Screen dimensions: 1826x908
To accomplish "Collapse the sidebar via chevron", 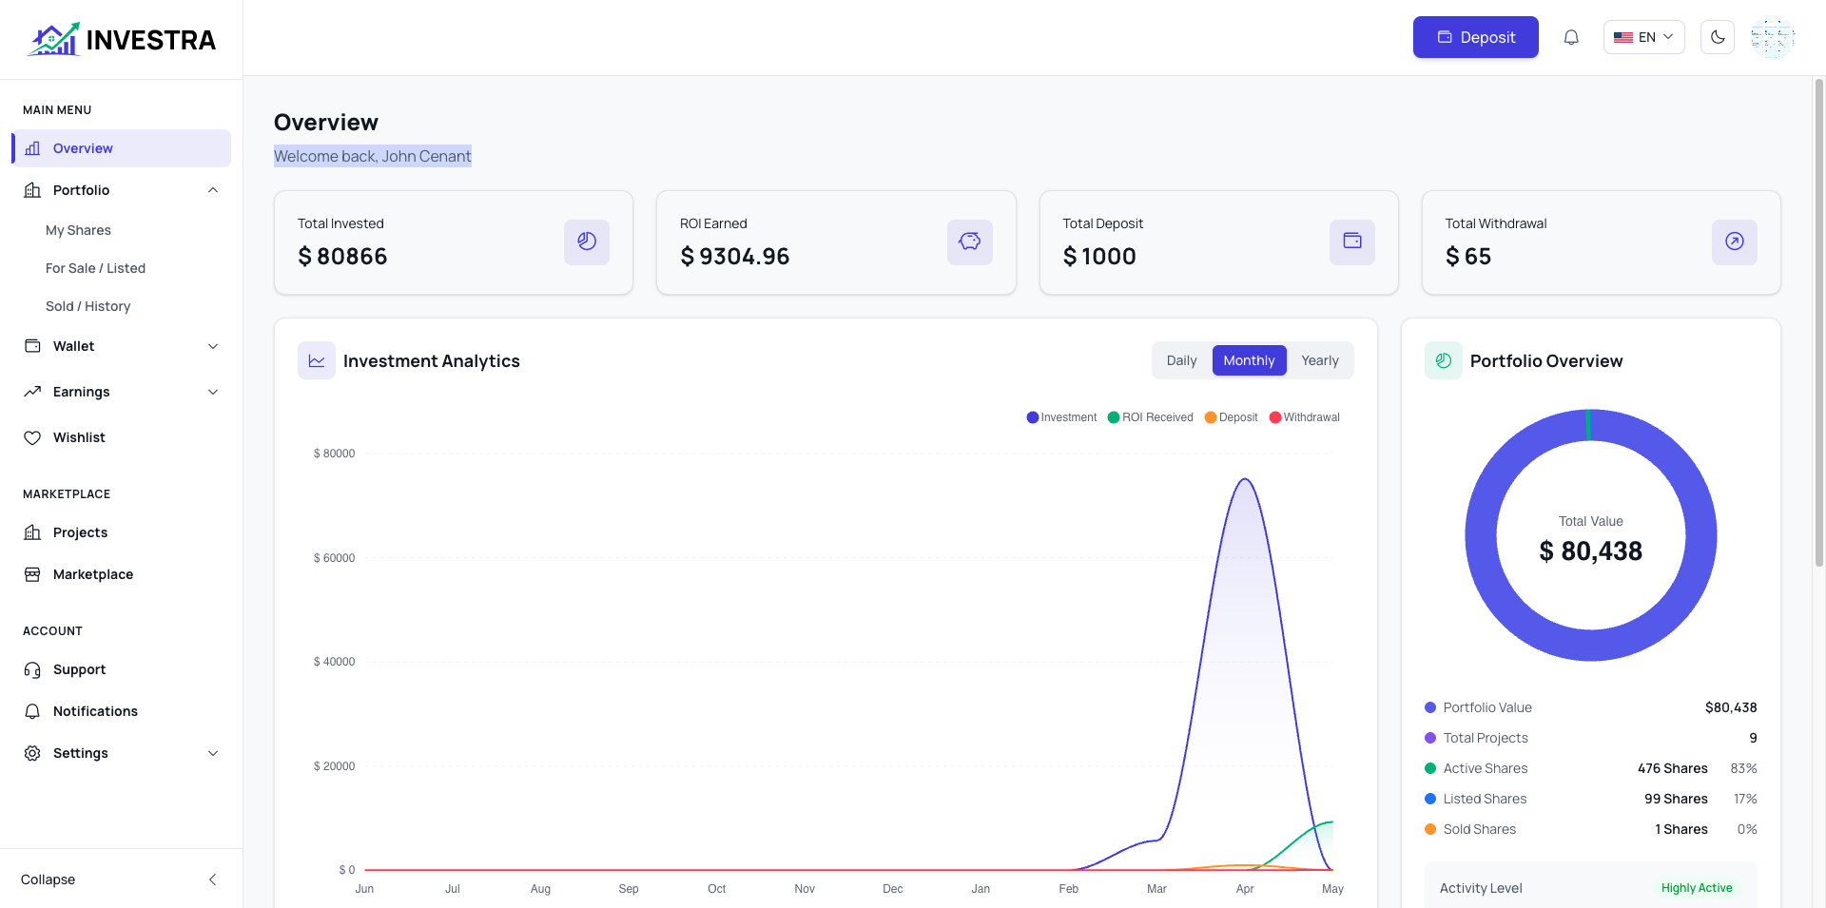I will 213,879.
